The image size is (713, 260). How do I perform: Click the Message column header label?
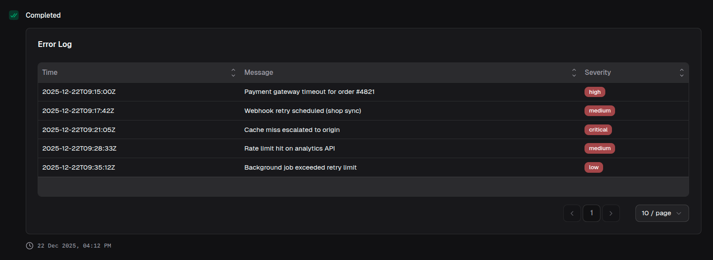pos(259,73)
